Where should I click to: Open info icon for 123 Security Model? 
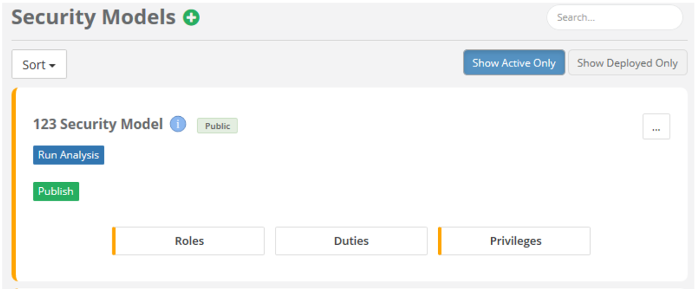(178, 124)
